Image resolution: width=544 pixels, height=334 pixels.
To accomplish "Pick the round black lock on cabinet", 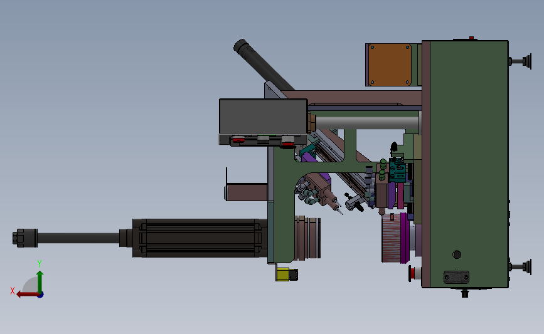I will pyautogui.click(x=457, y=254).
